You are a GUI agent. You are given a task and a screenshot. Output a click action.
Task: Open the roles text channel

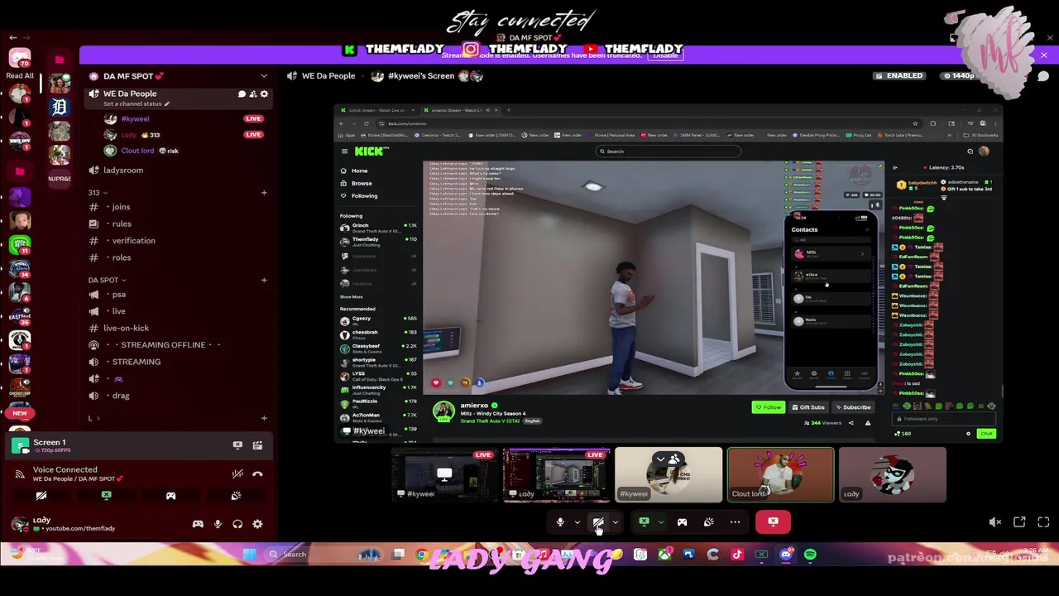click(x=122, y=257)
